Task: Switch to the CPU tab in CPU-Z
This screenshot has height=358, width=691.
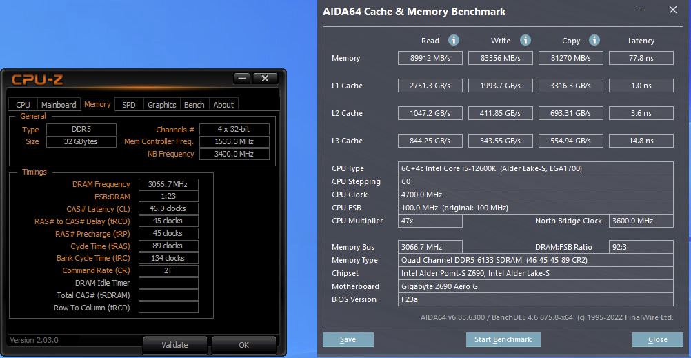Action: [x=23, y=105]
